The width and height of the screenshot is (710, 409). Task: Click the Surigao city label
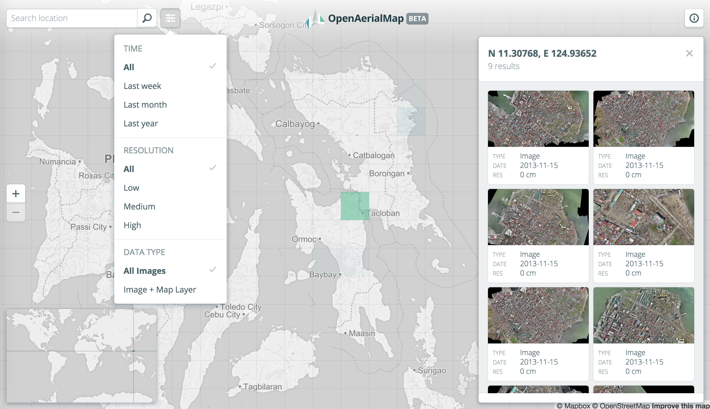pos(432,370)
